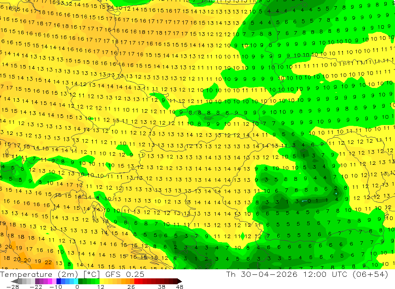Click the "-10" legend scale label
The height and width of the screenshot is (289, 395).
click(56, 287)
